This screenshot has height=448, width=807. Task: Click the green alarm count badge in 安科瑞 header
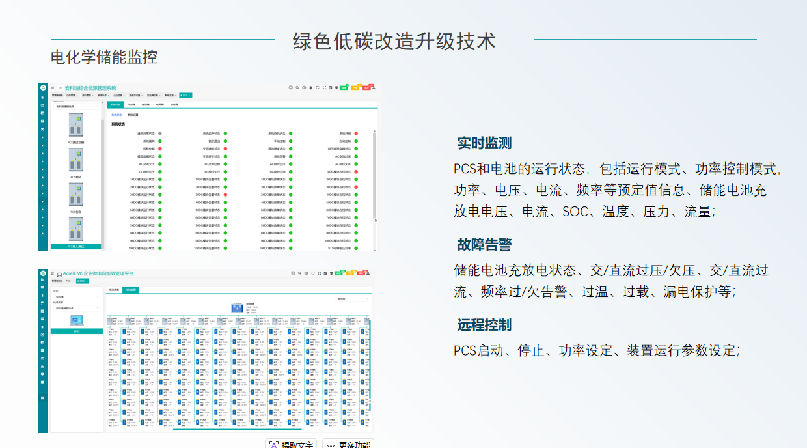point(344,88)
